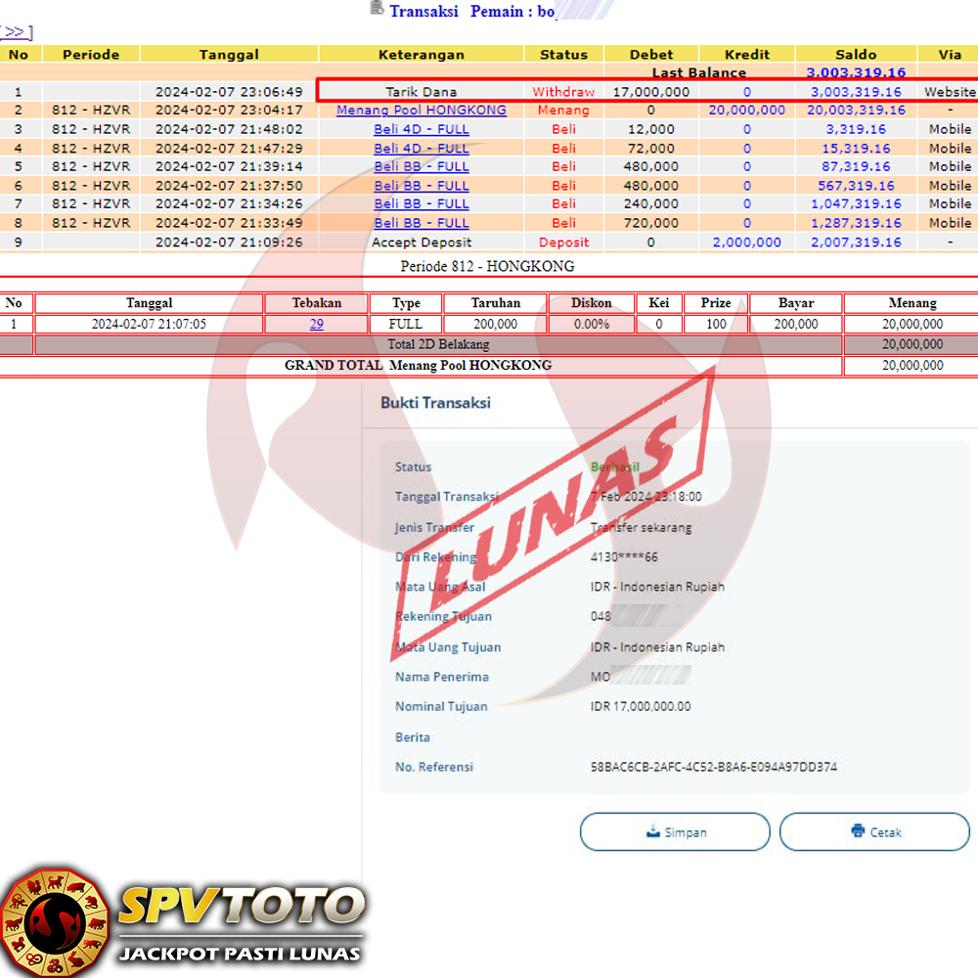Select the Tarik Dana withdraw row
This screenshot has width=978, height=978.
tap(422, 92)
